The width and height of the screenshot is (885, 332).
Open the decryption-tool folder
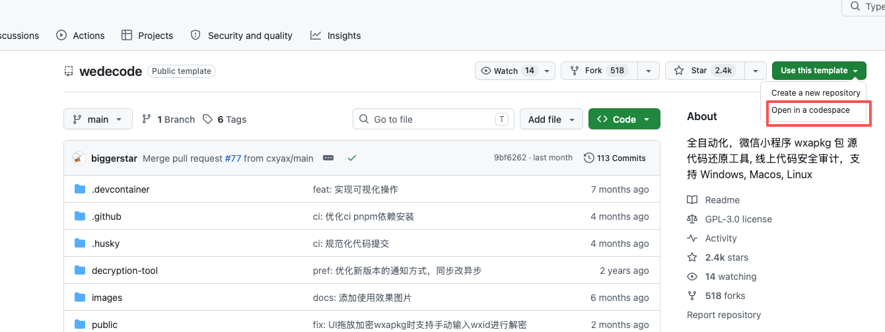click(x=125, y=271)
